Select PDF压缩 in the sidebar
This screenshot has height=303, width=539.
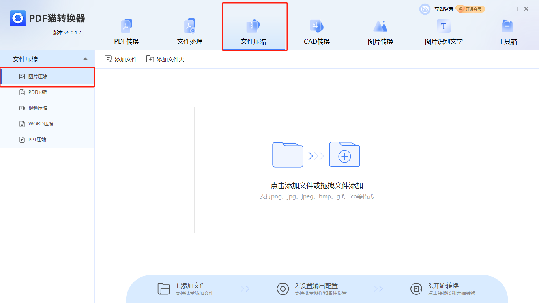(47, 92)
